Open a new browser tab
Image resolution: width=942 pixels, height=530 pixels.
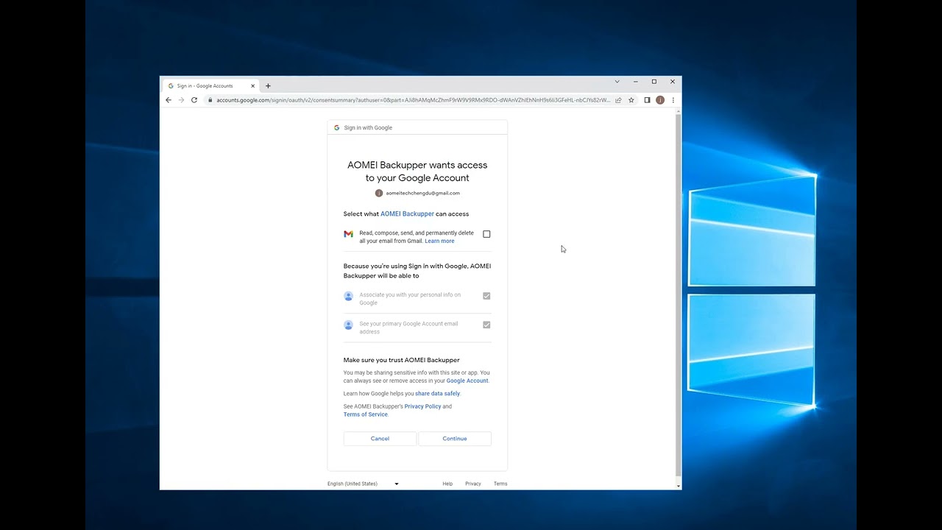pos(268,86)
